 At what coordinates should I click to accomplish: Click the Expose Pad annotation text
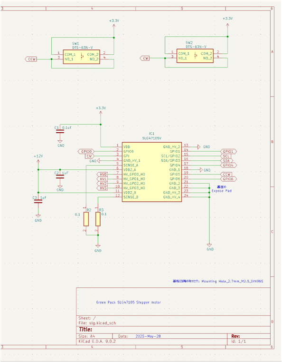[222, 191]
